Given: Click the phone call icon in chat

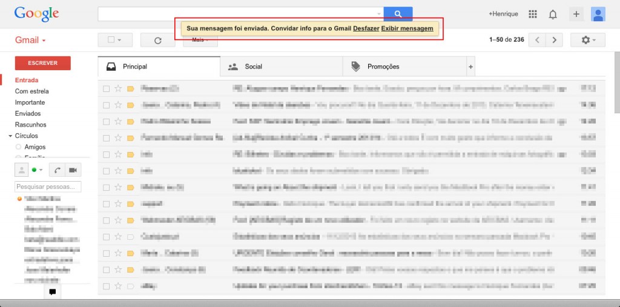Looking at the screenshot, I should click(58, 170).
